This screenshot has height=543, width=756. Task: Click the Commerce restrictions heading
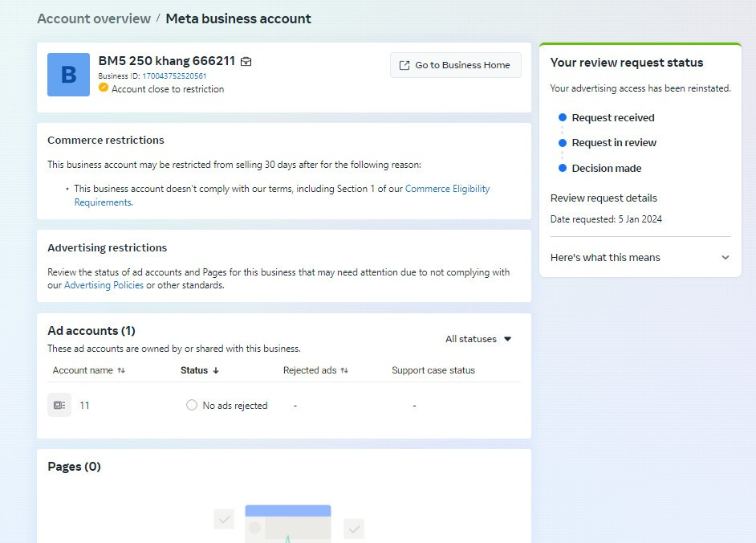click(x=106, y=140)
